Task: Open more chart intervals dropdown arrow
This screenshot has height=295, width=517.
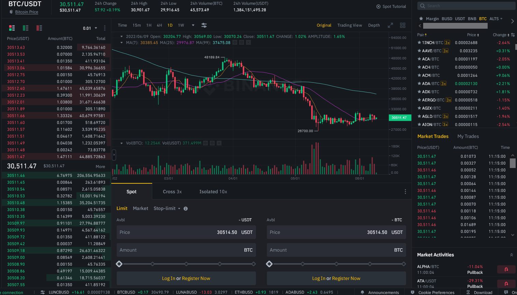Action: 193,25
